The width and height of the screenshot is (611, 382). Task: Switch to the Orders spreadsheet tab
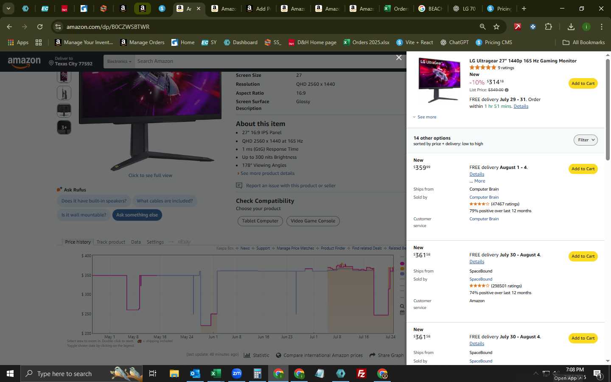click(x=396, y=8)
